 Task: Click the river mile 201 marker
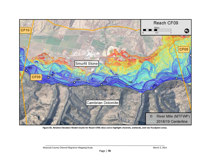click(x=177, y=78)
